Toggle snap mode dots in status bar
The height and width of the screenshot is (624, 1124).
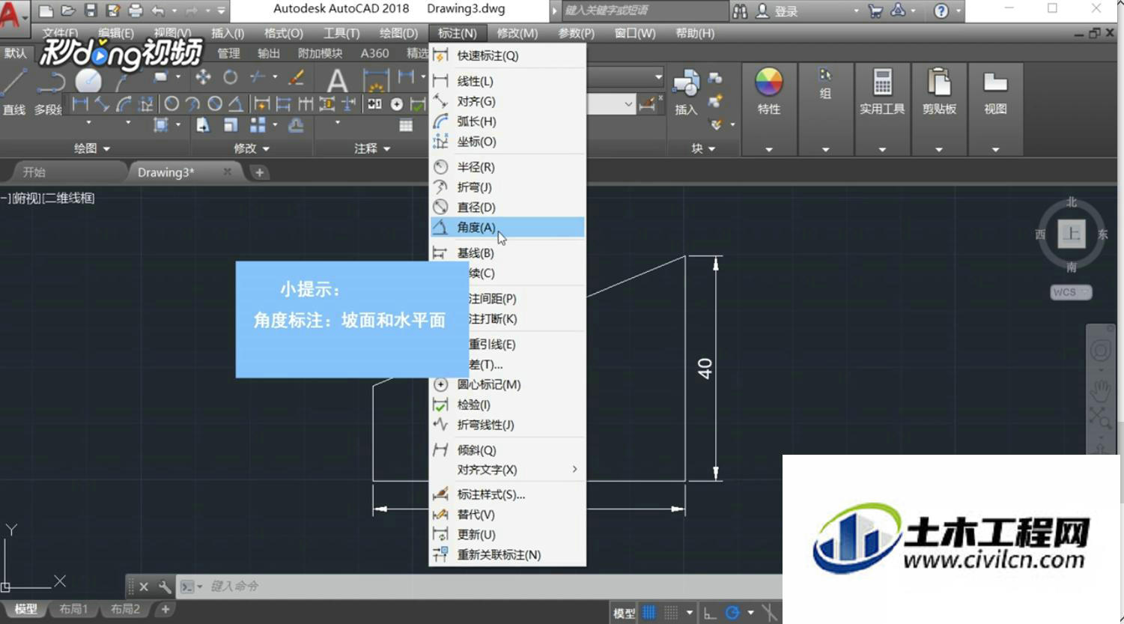coord(671,613)
